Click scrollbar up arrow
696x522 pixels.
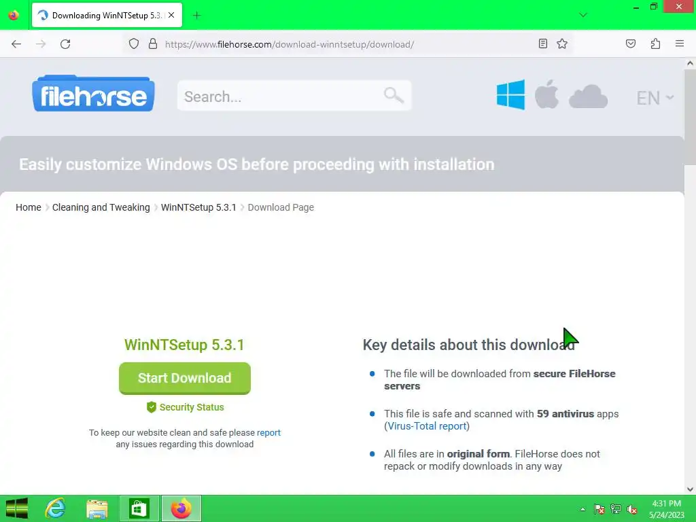point(690,63)
